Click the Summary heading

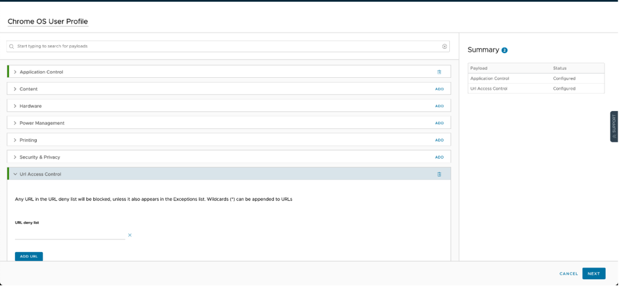point(483,50)
